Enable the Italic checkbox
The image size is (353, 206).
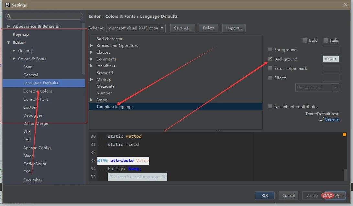[325, 40]
